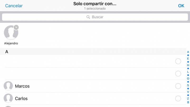190x107 pixels.
Task: Select the radio button for Marcos
Action: coord(178,86)
